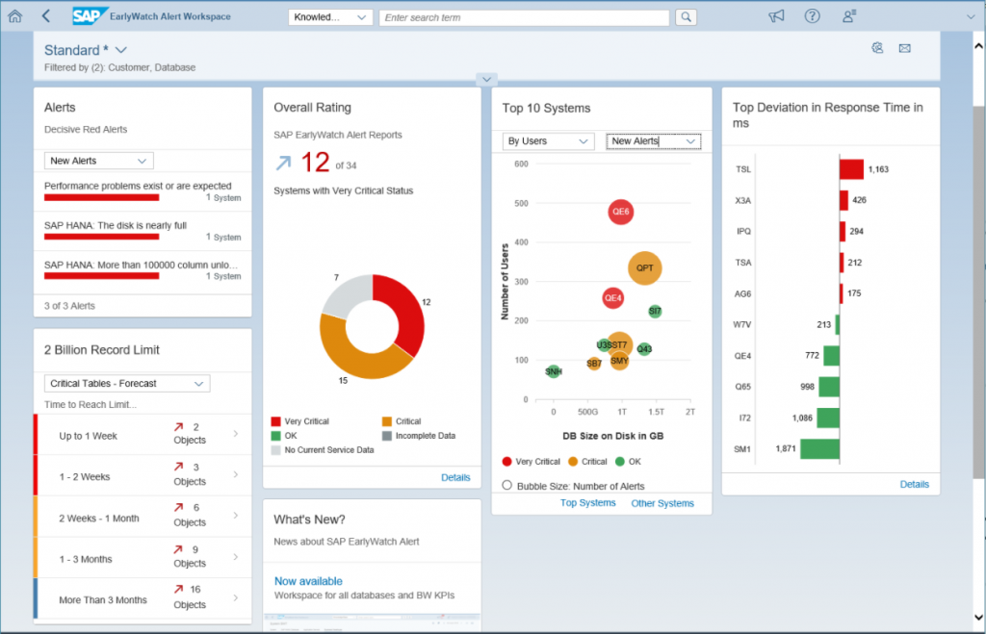986x634 pixels.
Task: Open the New Alerts dropdown in Alerts card
Action: (98, 161)
